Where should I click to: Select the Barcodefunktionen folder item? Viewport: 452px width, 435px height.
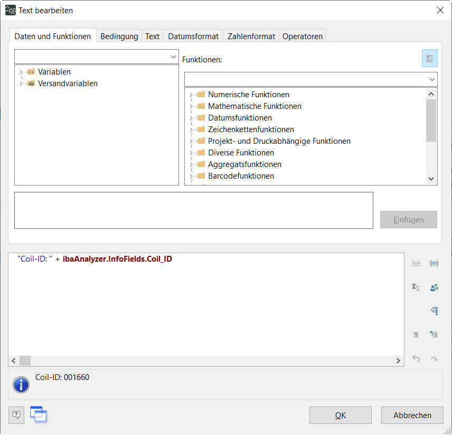[x=241, y=176]
